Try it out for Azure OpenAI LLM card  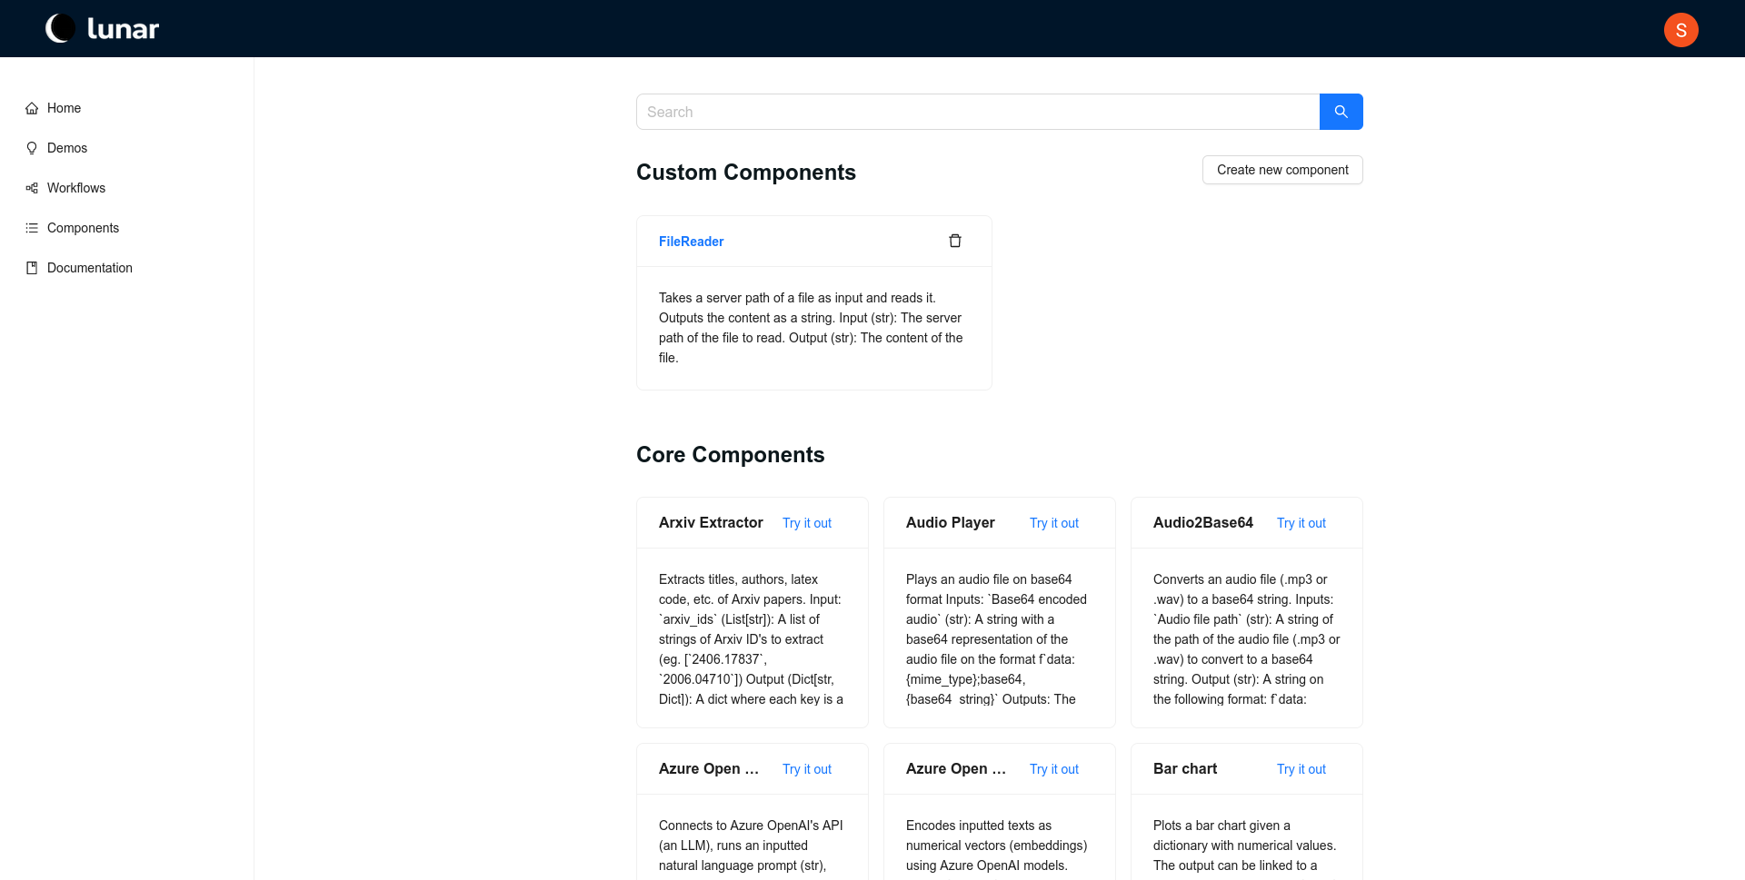(807, 769)
